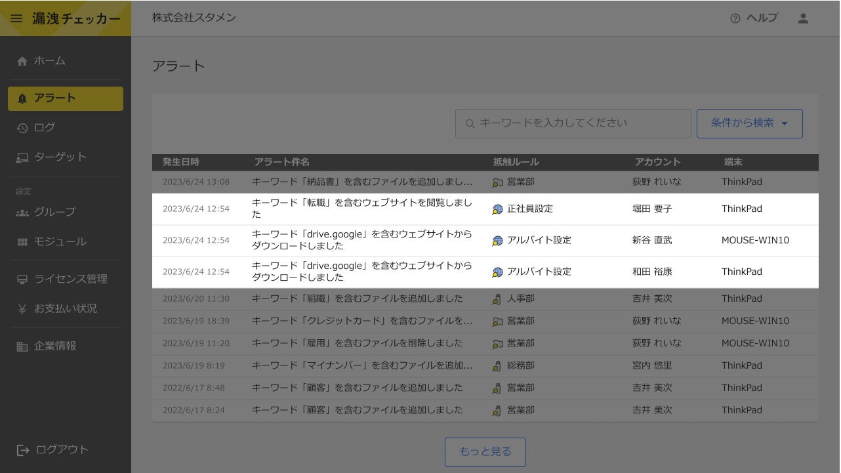Image resolution: width=841 pixels, height=473 pixels.
Task: Open the 「転職」 website alert row
Action: (x=362, y=209)
